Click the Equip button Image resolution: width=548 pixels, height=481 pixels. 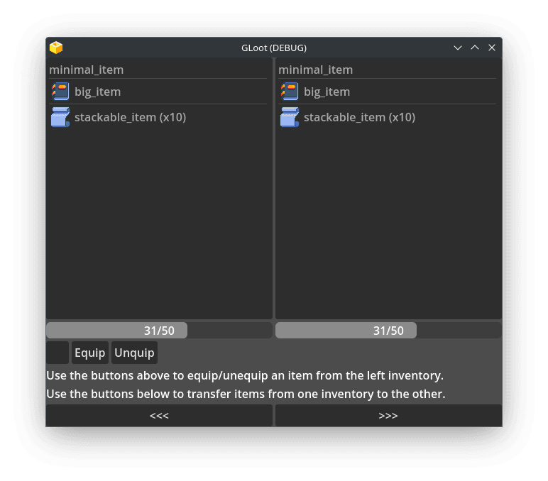pyautogui.click(x=90, y=353)
